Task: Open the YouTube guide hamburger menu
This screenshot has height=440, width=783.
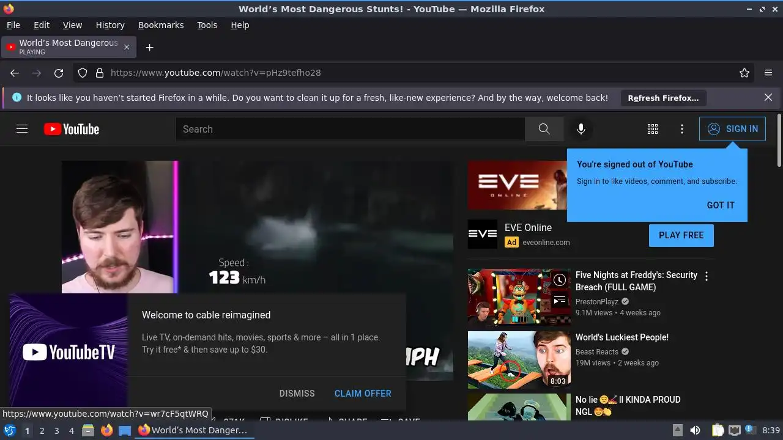Action: [22, 129]
